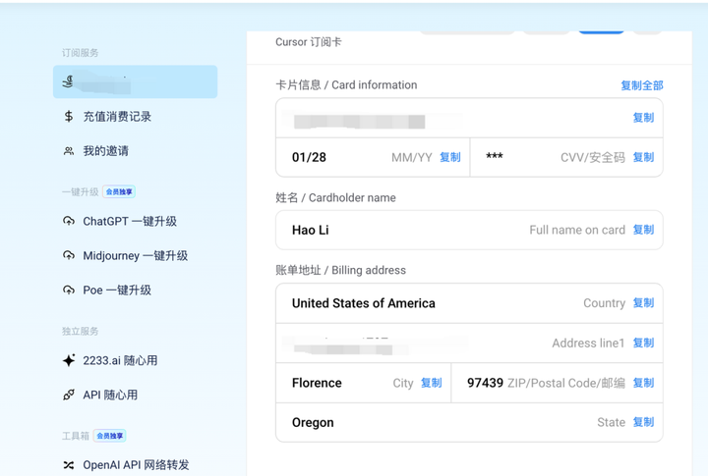The height and width of the screenshot is (476, 708).
Task: Click 复制全部 to copy all card information
Action: [x=641, y=85]
